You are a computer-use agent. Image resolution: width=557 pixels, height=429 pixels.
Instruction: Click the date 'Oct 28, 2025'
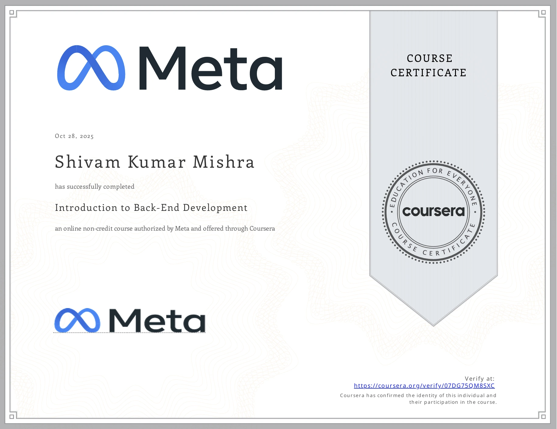pos(74,136)
